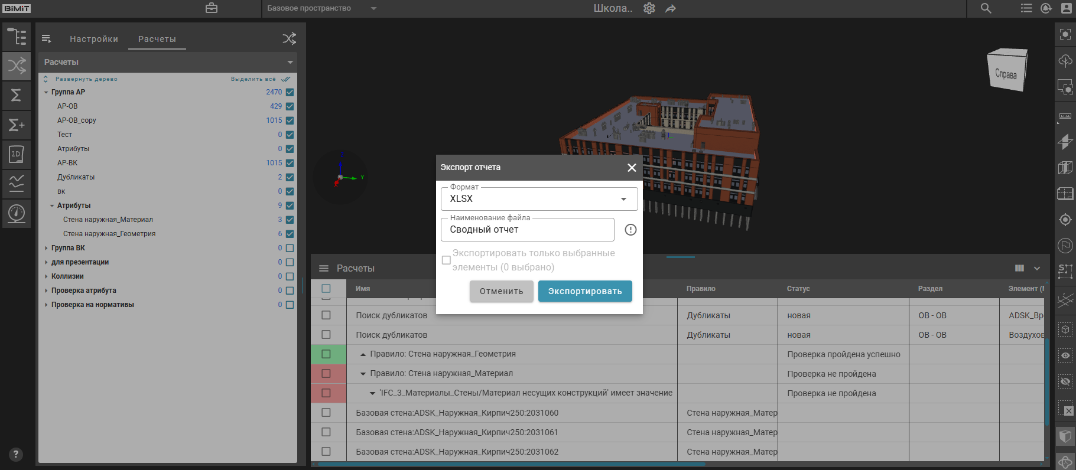The image size is (1076, 470).
Task: Open the 2D drawing view icon
Action: (x=17, y=154)
